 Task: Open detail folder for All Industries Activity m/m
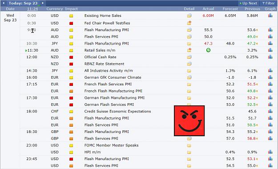pos(189,71)
